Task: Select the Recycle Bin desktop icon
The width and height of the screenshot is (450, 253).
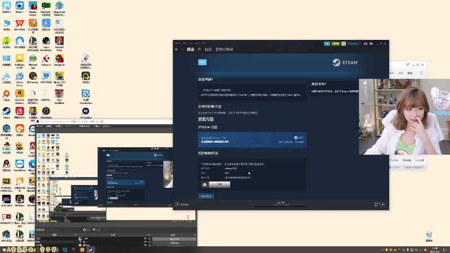Action: click(x=429, y=236)
